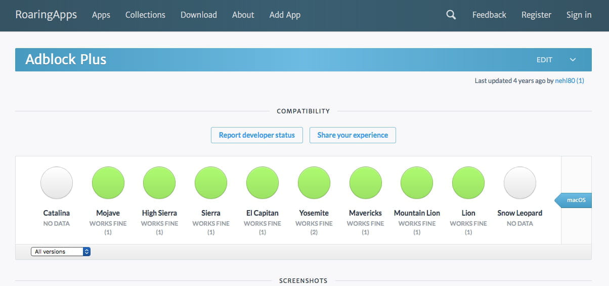Open the All versions dropdown

click(61, 252)
